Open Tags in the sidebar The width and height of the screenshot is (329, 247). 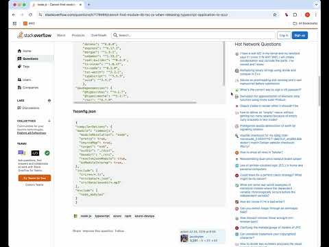point(24,67)
